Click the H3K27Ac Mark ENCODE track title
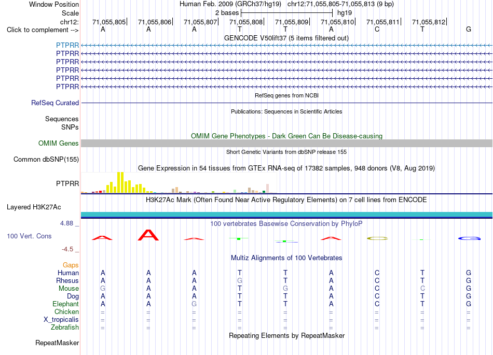The height and width of the screenshot is (355, 493). click(286, 200)
